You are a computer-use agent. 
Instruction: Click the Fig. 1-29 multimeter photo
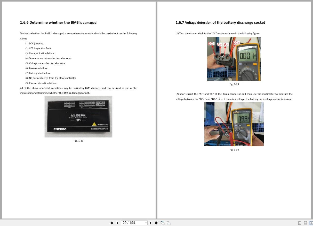(234, 59)
